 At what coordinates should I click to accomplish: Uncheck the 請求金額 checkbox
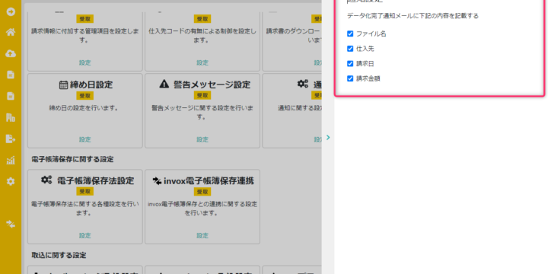pos(350,78)
